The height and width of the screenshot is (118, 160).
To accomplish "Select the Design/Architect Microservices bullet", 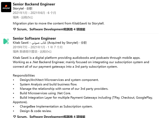I will point(59,80).
